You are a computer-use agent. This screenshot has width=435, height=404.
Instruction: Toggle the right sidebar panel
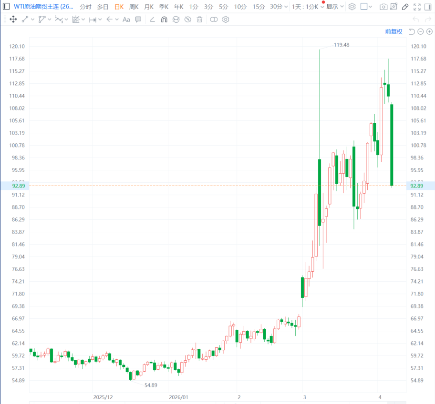point(429,7)
